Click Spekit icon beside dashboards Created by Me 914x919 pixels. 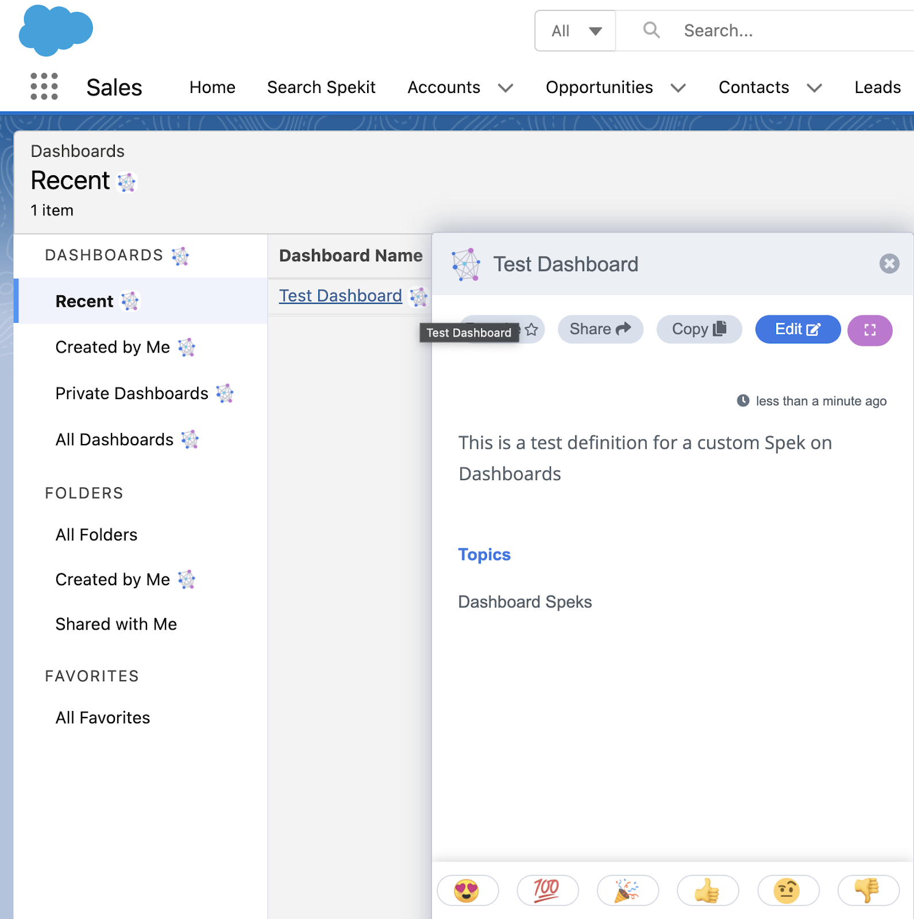(187, 347)
